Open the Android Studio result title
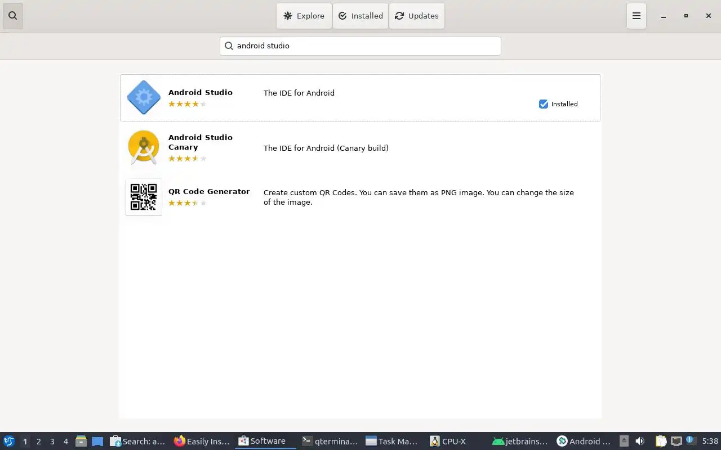This screenshot has height=450, width=721. [x=201, y=92]
